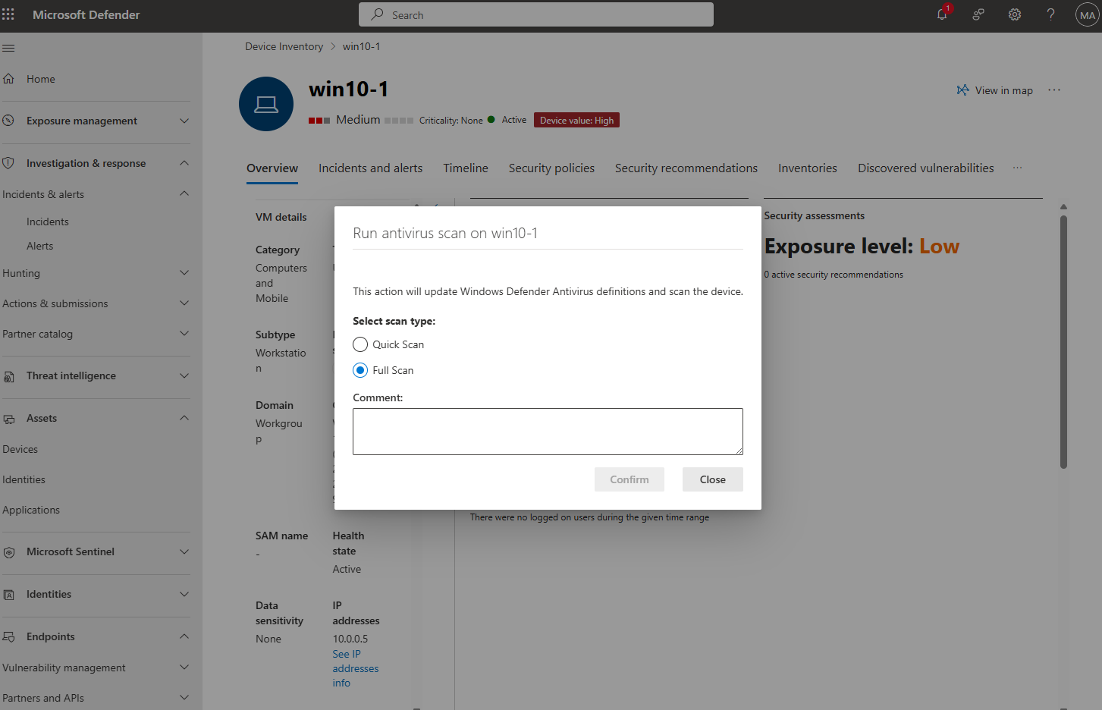Image resolution: width=1102 pixels, height=710 pixels.
Task: Click the Exposure management icon
Action: (x=9, y=121)
